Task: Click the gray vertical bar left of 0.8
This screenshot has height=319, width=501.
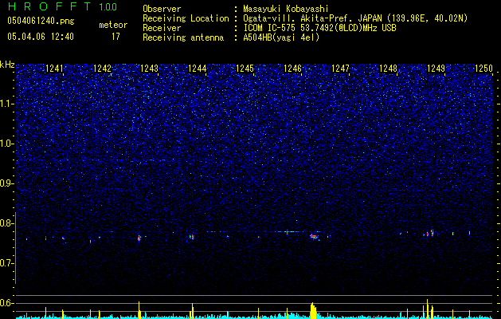Action: click(15, 248)
